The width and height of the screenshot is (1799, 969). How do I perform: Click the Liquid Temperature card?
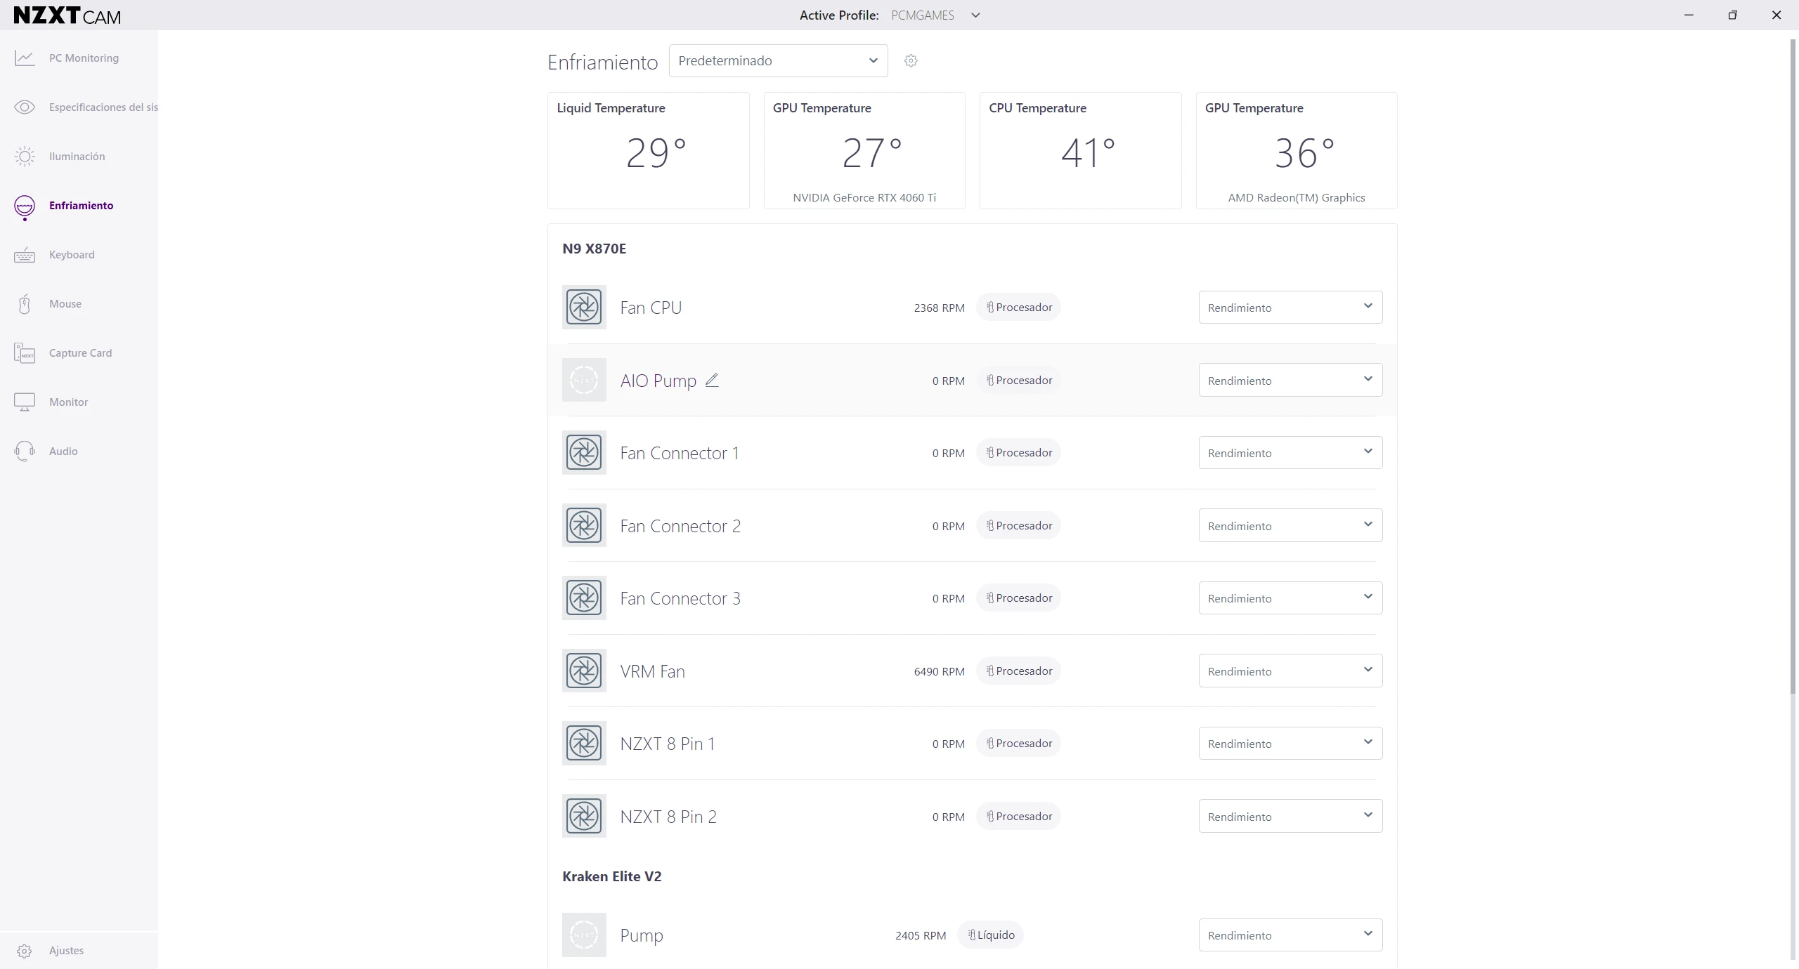pos(648,150)
